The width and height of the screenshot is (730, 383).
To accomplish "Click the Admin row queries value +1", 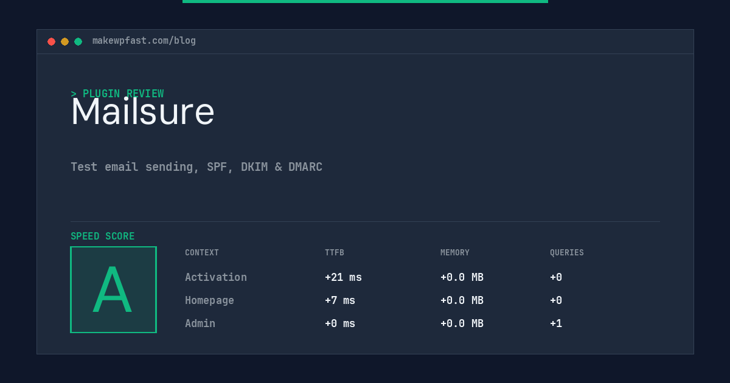I will click(556, 323).
